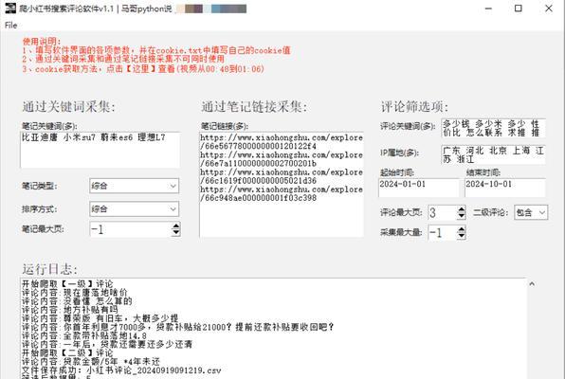Open the 笔记类型 dropdown
Image resolution: width=565 pixels, height=379 pixels.
point(134,186)
